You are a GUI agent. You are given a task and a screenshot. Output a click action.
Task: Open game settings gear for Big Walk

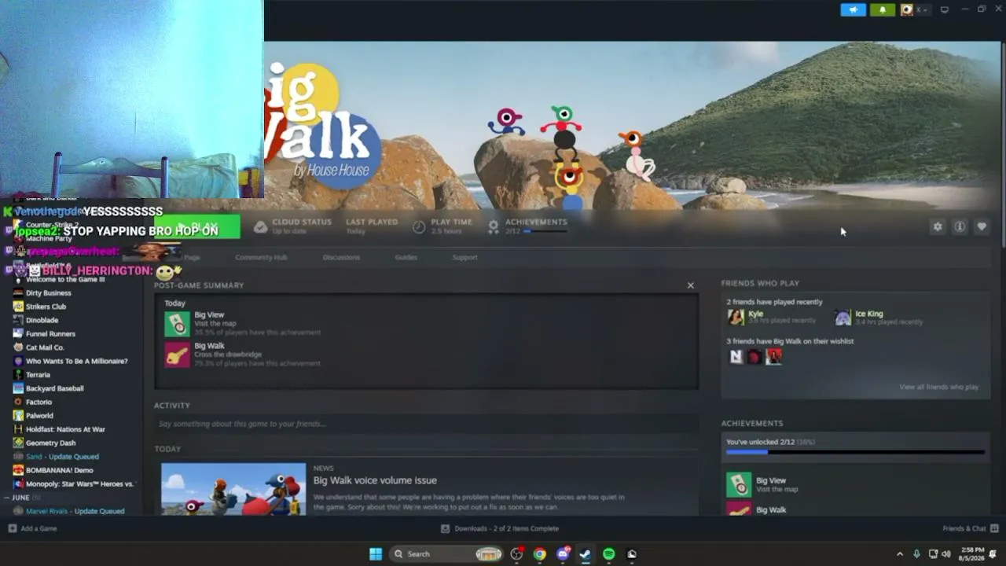coord(938,226)
